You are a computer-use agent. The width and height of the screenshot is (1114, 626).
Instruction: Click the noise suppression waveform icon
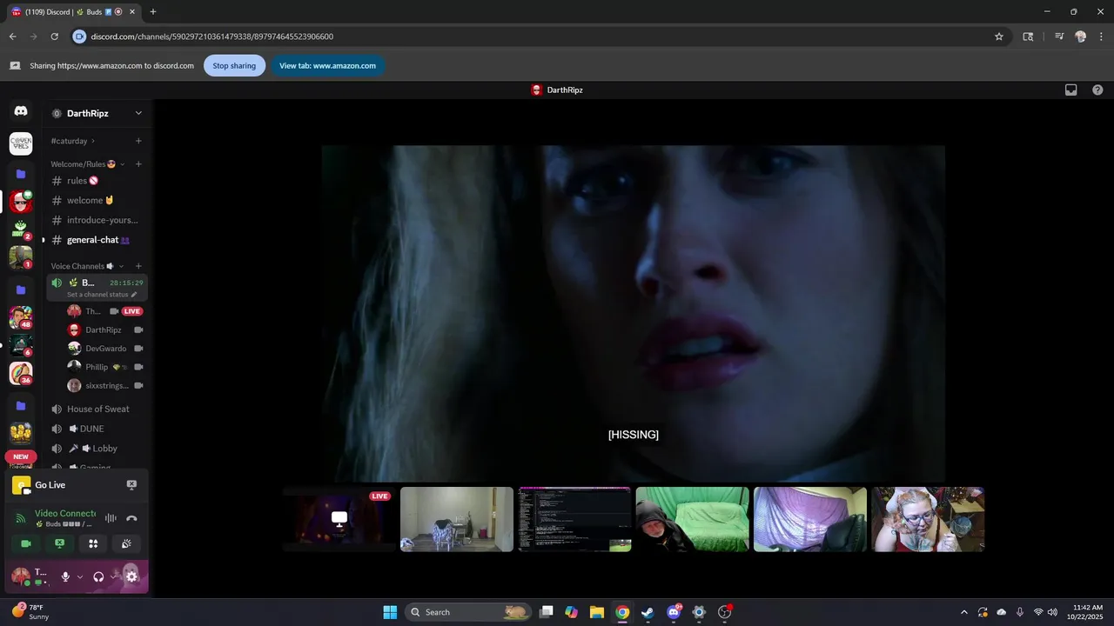coord(111,518)
